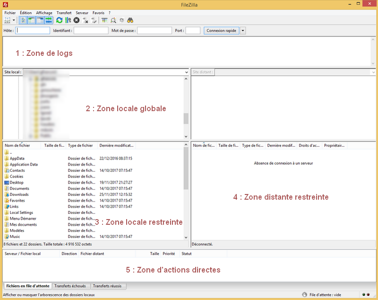Search for files with the binoculars icon
This screenshot has width=378, height=300.
coord(130,20)
